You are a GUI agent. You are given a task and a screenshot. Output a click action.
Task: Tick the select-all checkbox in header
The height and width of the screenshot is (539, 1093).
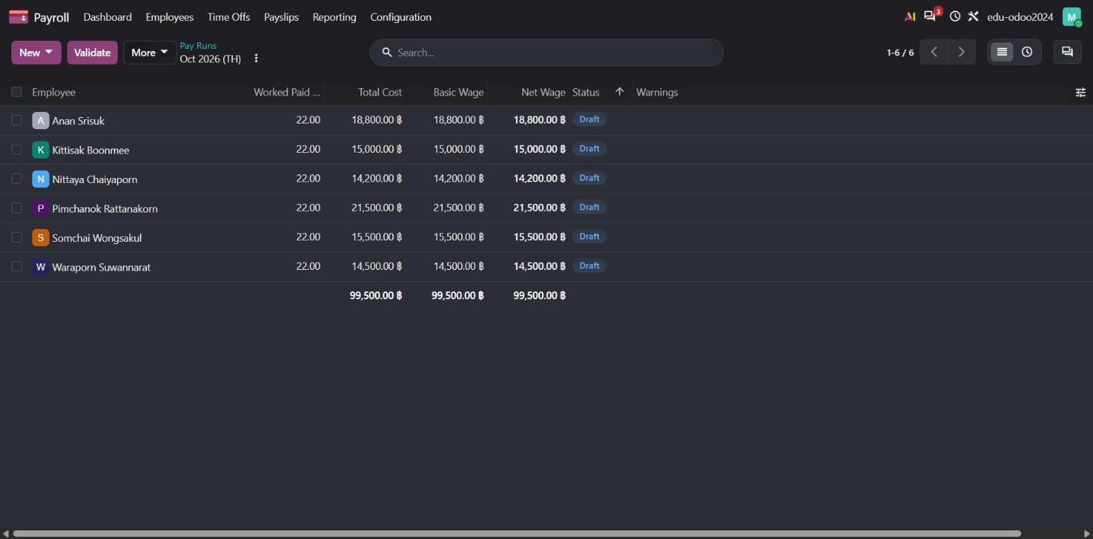[17, 92]
